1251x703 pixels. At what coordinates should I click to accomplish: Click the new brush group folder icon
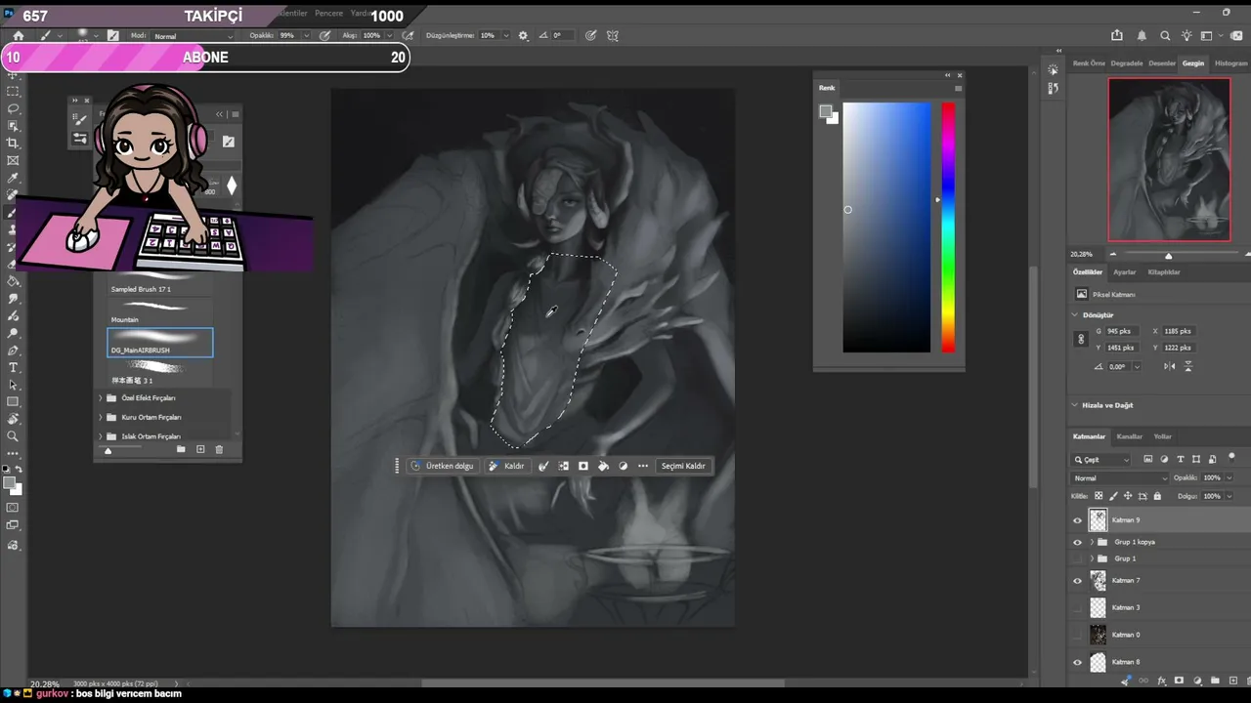tap(181, 449)
